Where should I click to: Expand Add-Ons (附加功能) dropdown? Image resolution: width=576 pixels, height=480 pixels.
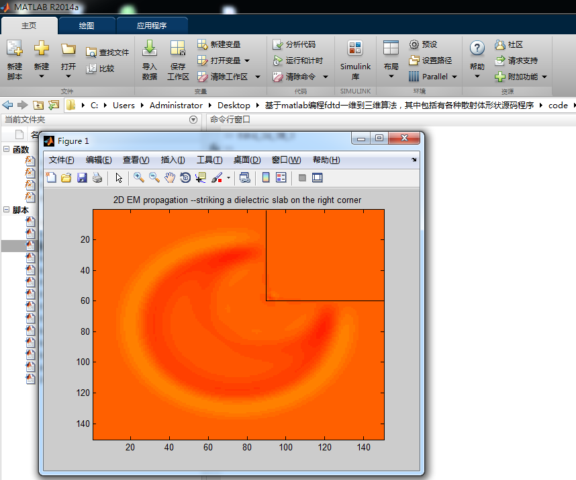pyautogui.click(x=544, y=77)
